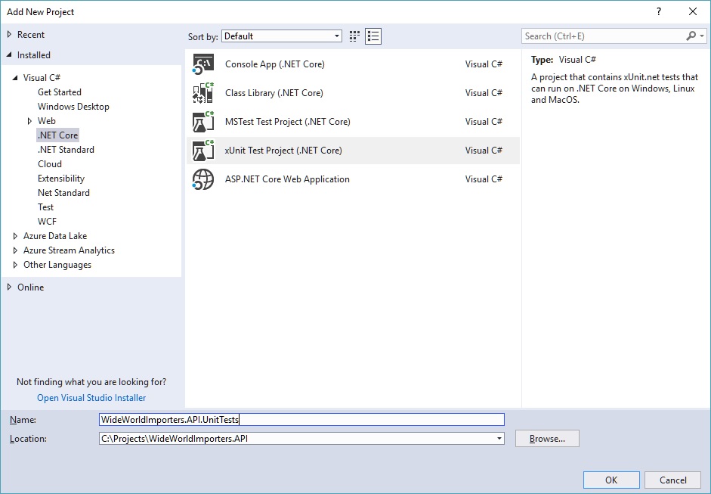
Task: Expand the Web node under Visual C#
Action: click(x=29, y=121)
